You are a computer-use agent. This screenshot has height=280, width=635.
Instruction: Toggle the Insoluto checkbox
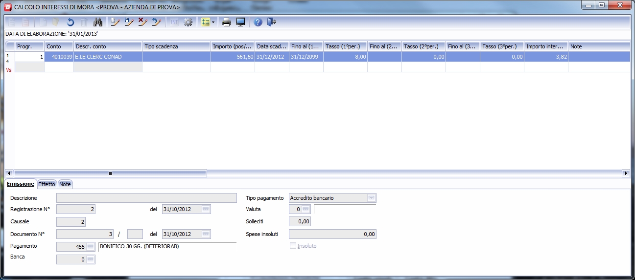point(293,246)
